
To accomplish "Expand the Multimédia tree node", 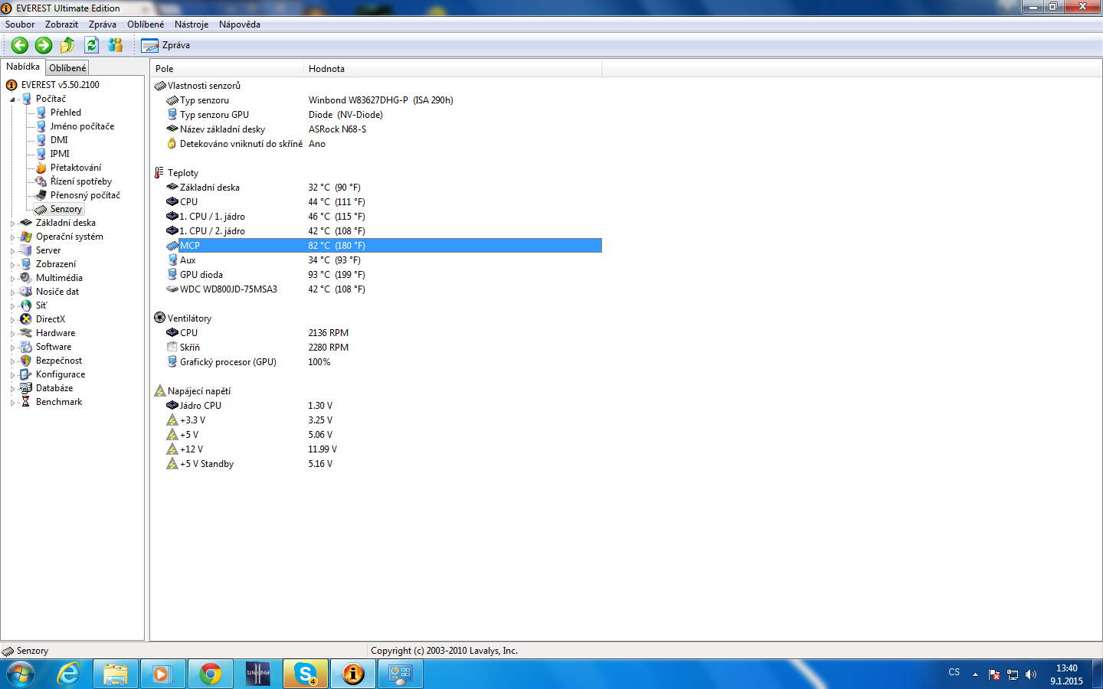I will coord(13,279).
